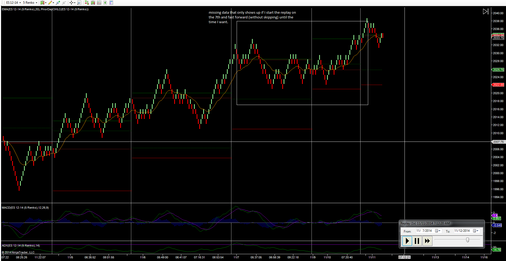Open the 5 Renko interval dropdown
Viewport: 506px width, 261px height.
coord(30,3)
